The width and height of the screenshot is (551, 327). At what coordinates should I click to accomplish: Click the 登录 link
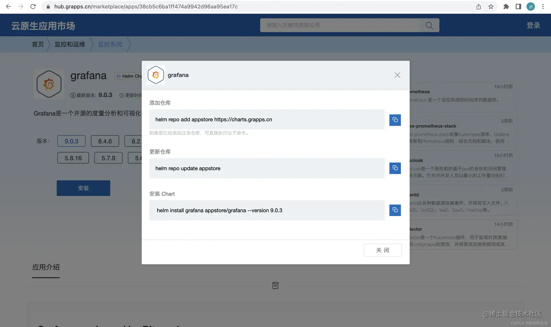pyautogui.click(x=533, y=25)
